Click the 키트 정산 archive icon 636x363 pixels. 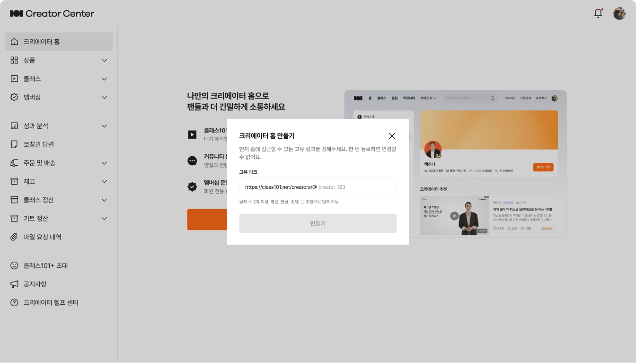(14, 218)
